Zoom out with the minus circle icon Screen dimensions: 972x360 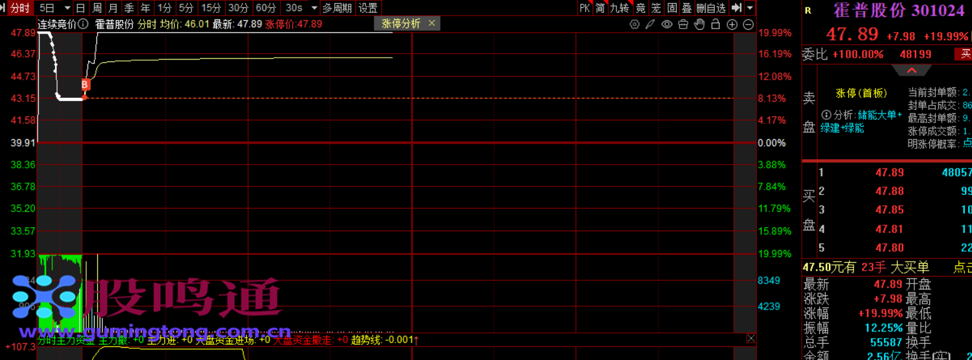pos(749,25)
